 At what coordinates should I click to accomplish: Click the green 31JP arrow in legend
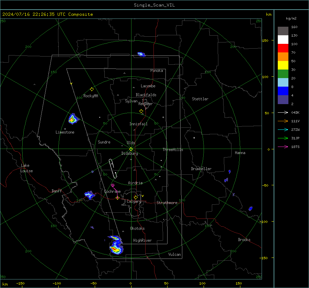coord(283,138)
